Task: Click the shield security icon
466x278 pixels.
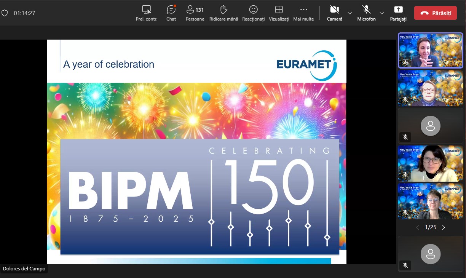Action: tap(5, 13)
